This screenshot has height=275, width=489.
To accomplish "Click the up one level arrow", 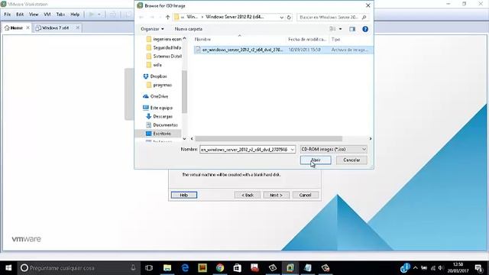I will [167, 17].
